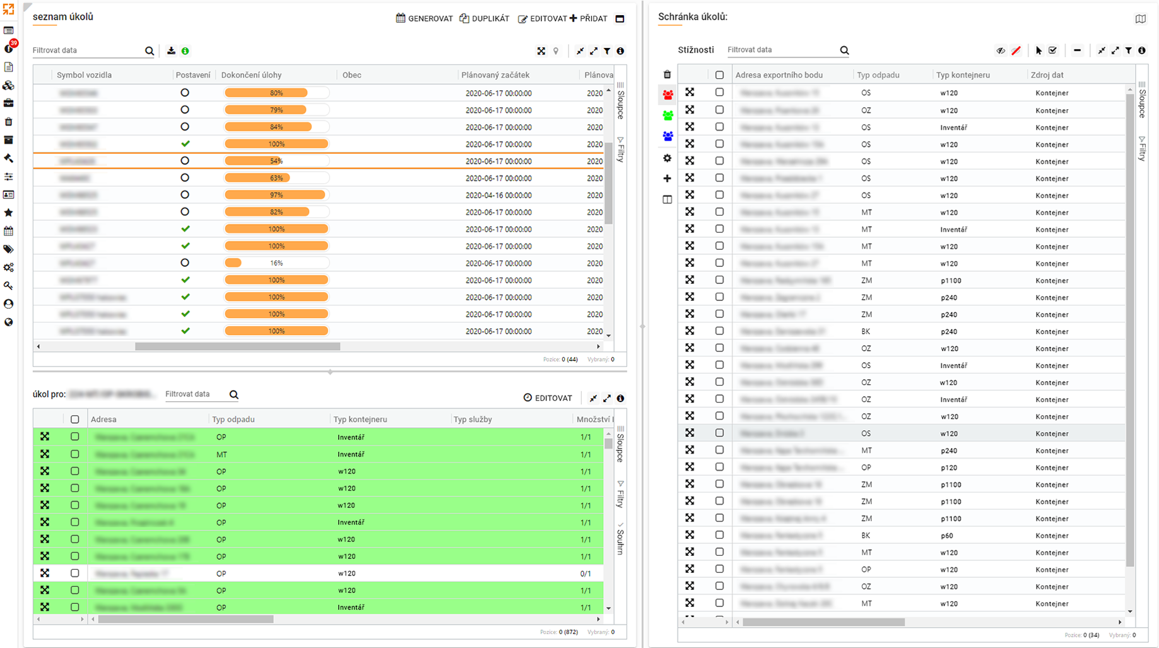Expand the Souhrn side panel

tap(620, 539)
